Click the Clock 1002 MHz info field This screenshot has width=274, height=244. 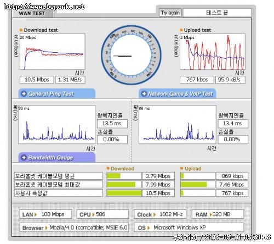[160, 214]
